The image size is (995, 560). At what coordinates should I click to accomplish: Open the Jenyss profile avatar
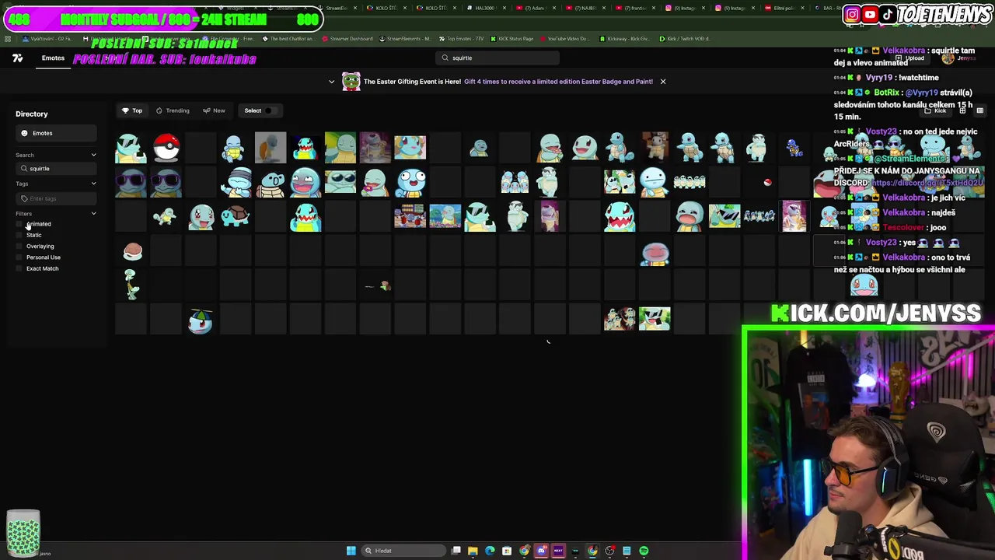click(x=948, y=58)
